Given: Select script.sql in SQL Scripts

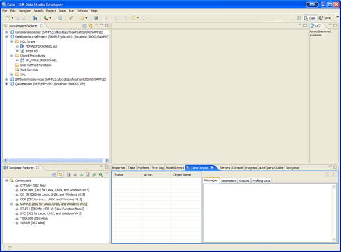Looking at the screenshot, I should point(31,51).
